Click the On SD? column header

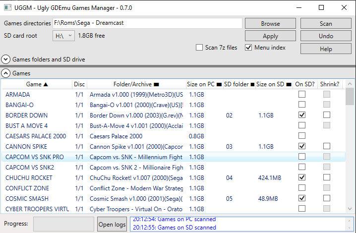[305, 84]
